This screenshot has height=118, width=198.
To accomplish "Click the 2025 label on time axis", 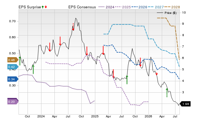I will coord(95,116).
